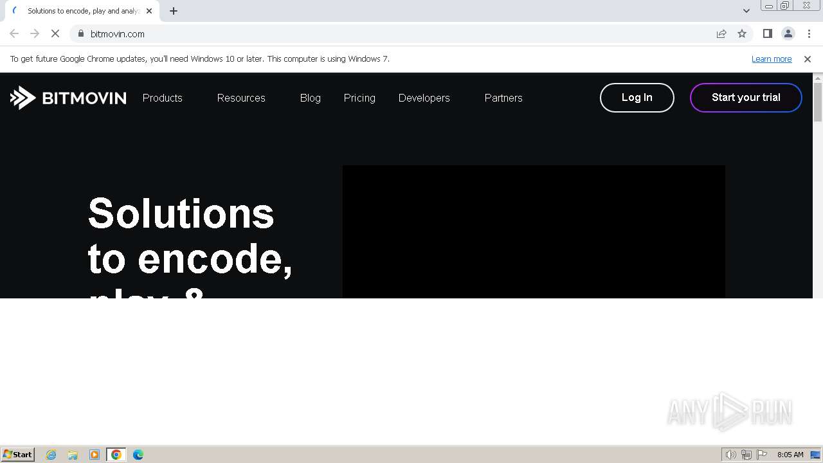Screen dimensions: 823x463
Task: Dismiss the Chrome update notification bar
Action: click(808, 59)
